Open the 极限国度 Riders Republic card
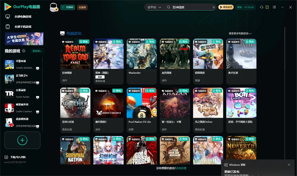Image resolution: width=297 pixels, height=176 pixels. (x=208, y=62)
